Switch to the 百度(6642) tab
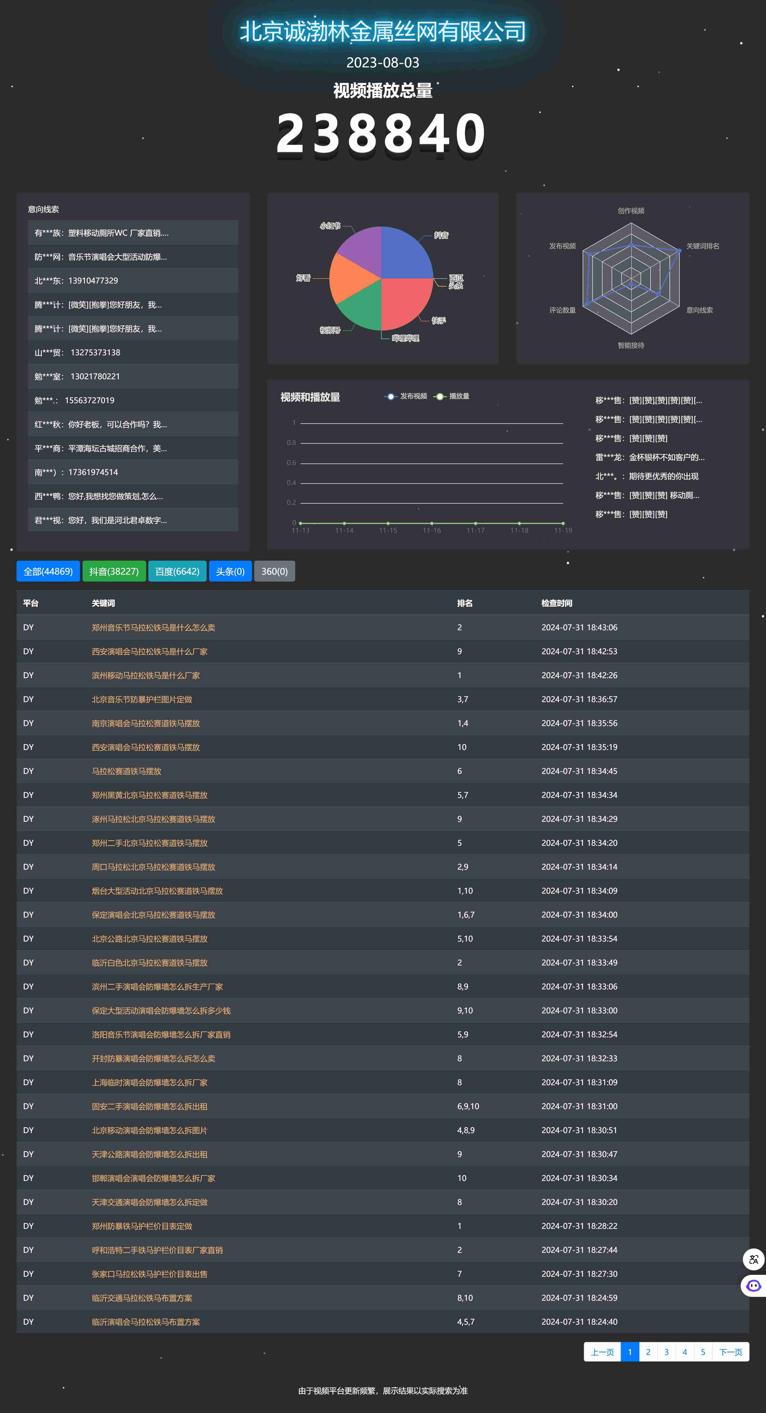766x1413 pixels. coord(177,571)
